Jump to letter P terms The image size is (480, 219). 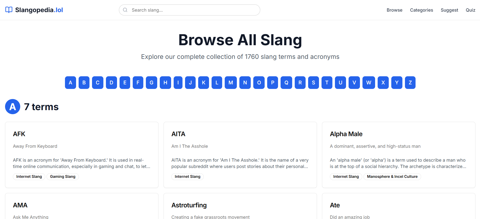(x=272, y=83)
